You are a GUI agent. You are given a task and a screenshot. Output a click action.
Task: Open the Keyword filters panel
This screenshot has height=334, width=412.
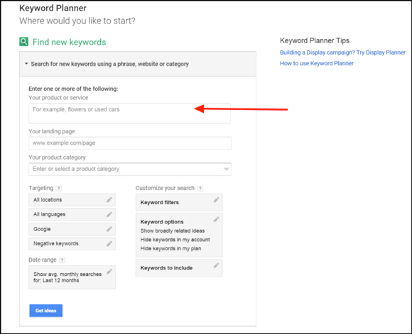(x=179, y=202)
